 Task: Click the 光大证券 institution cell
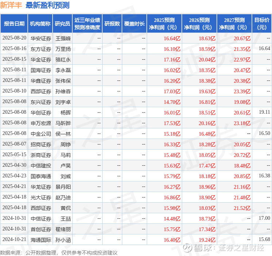click(41, 197)
